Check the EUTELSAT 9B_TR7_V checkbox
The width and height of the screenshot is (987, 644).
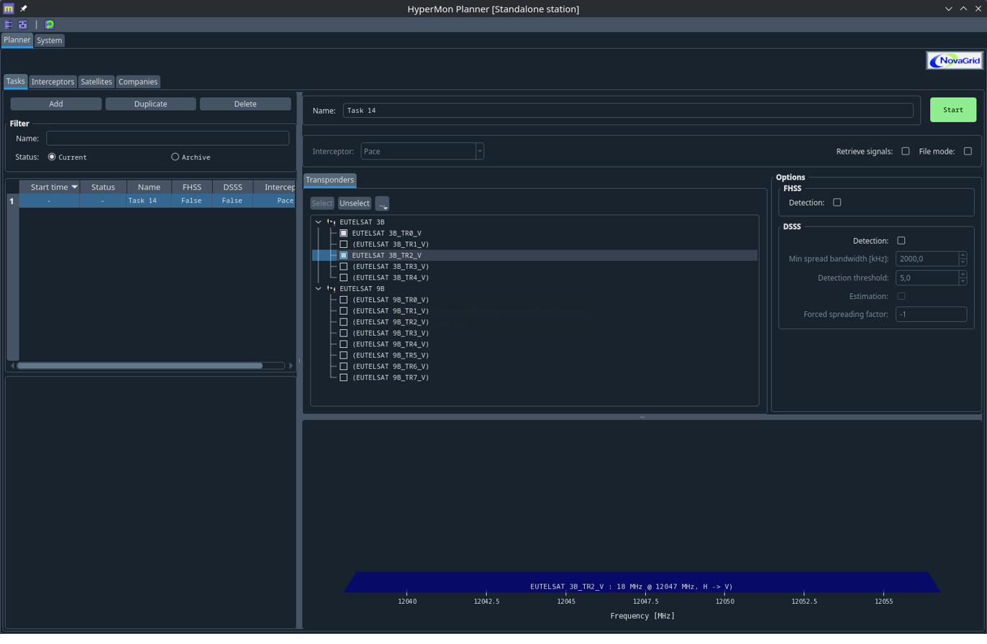pyautogui.click(x=344, y=377)
